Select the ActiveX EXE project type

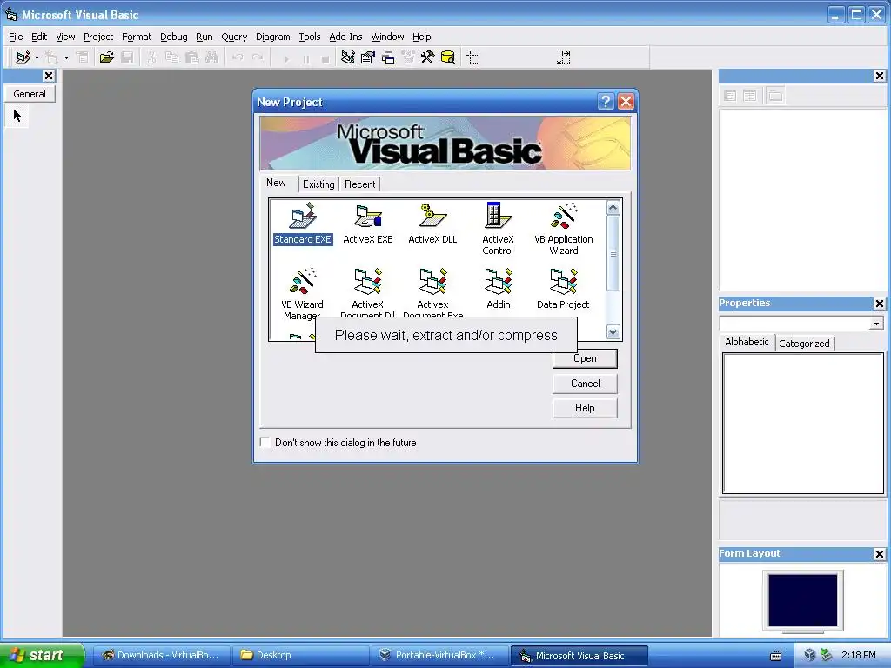[368, 224]
